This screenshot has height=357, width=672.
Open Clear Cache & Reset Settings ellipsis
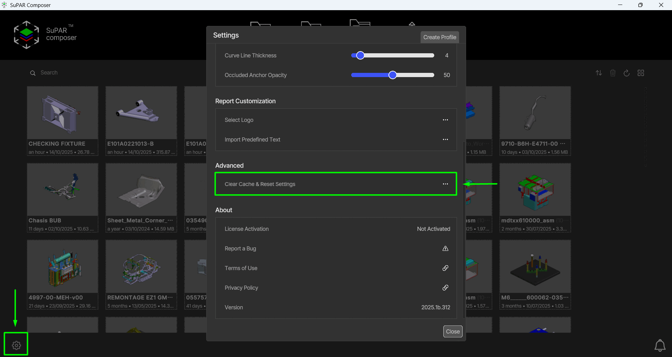coord(445,184)
